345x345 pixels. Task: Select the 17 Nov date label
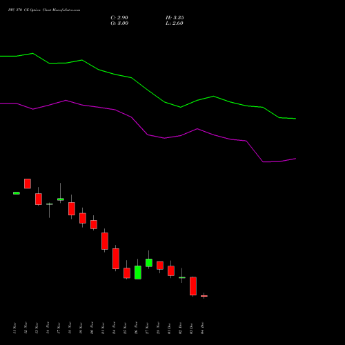(x=59, y=328)
